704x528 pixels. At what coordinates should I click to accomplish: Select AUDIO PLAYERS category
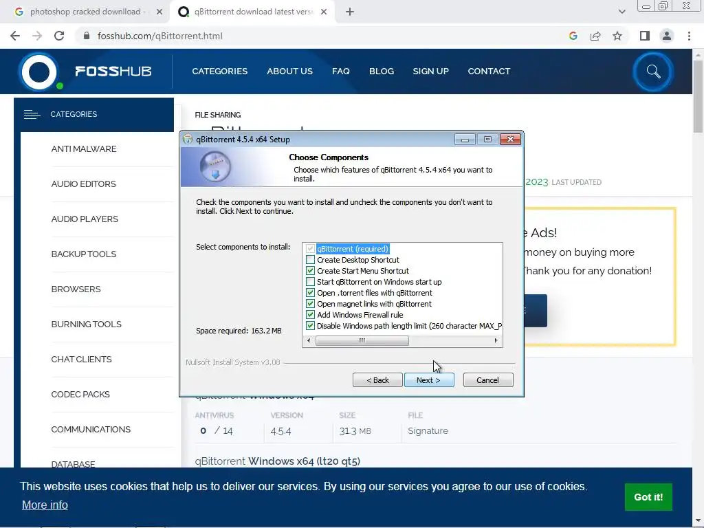tap(85, 219)
